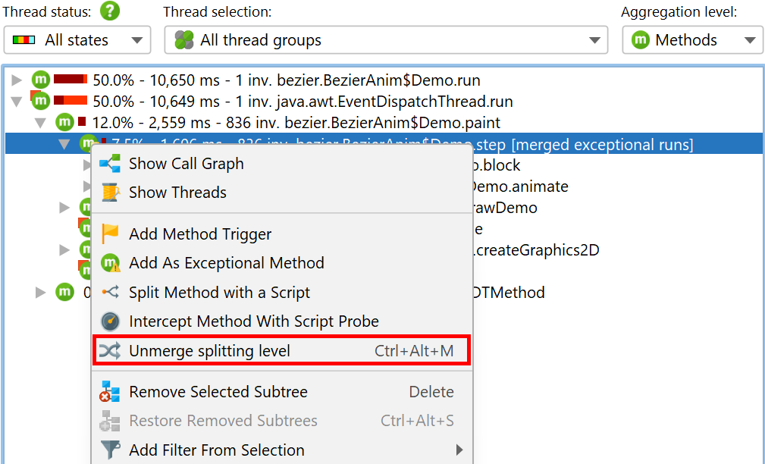Click the Split Method with a Script icon
The image size is (765, 464).
tap(110, 292)
